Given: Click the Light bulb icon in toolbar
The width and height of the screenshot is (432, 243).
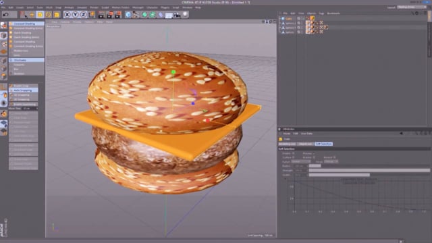Looking at the screenshot, I should point(185,14).
